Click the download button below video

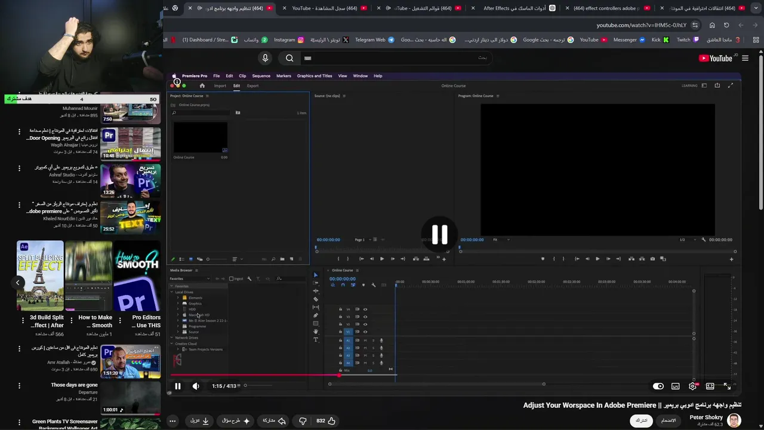click(199, 421)
